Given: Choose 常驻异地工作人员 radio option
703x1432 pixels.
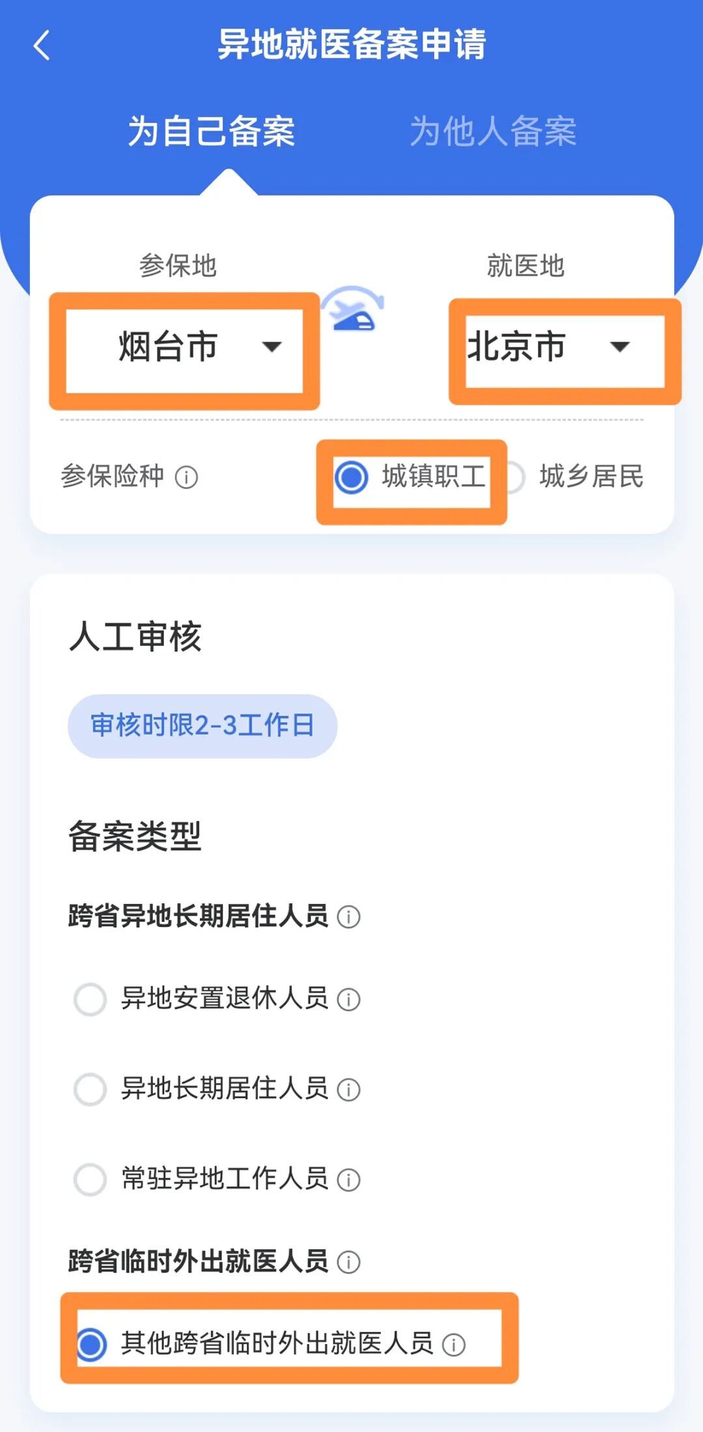Looking at the screenshot, I should [90, 1179].
